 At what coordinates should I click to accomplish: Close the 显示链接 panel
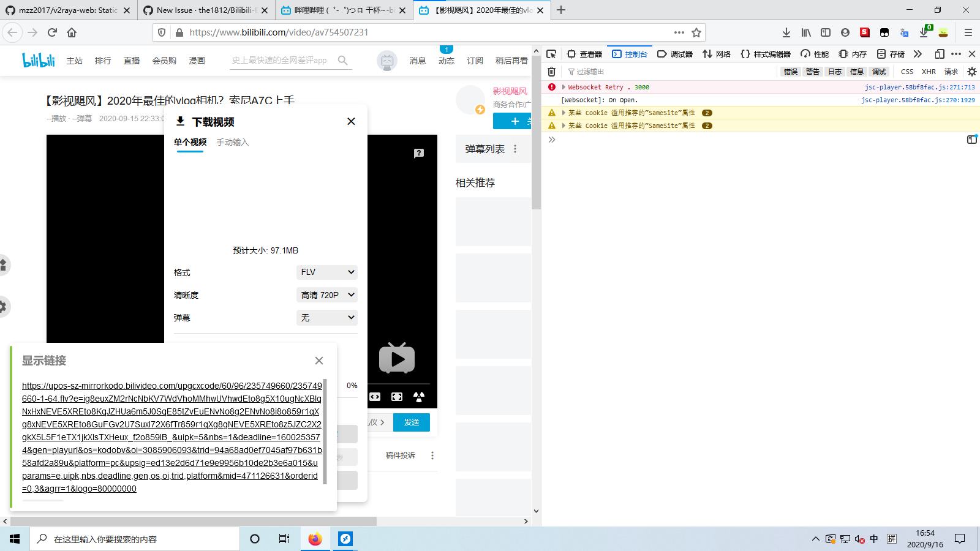(319, 361)
